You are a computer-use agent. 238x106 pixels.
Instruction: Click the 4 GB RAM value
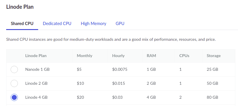click(x=151, y=98)
